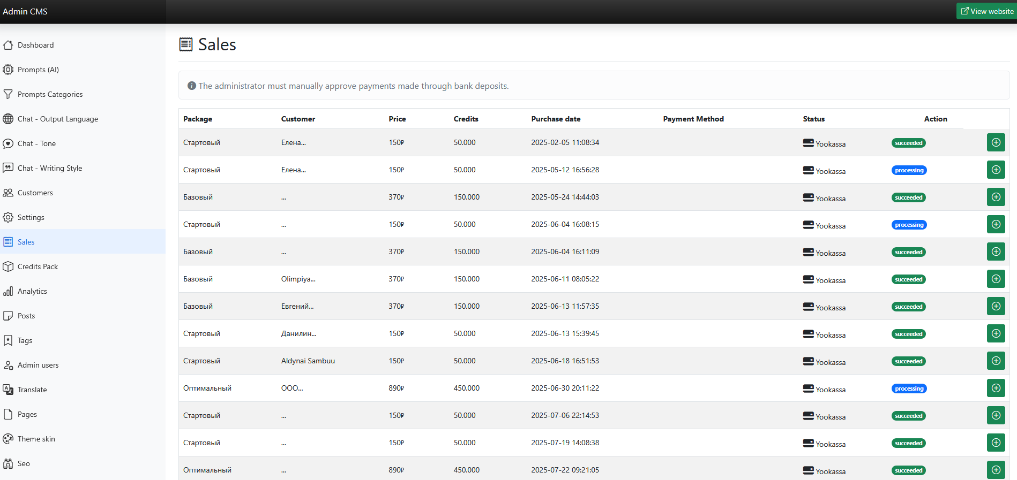Click the processing status badge dated 2025-05-12

pos(909,170)
